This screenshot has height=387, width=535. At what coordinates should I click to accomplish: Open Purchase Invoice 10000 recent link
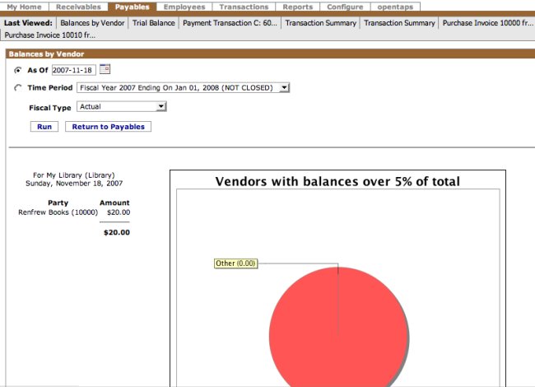485,23
